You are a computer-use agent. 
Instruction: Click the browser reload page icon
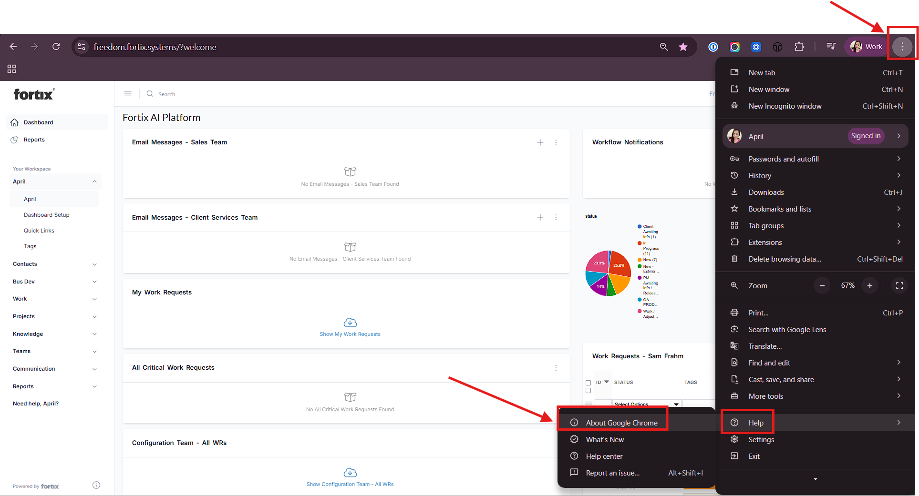(56, 47)
